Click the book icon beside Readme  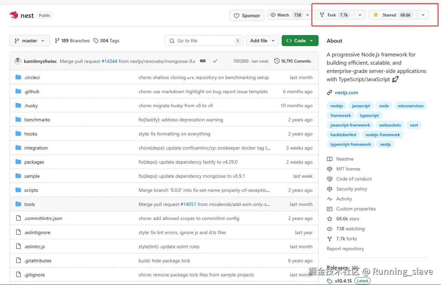click(330, 159)
